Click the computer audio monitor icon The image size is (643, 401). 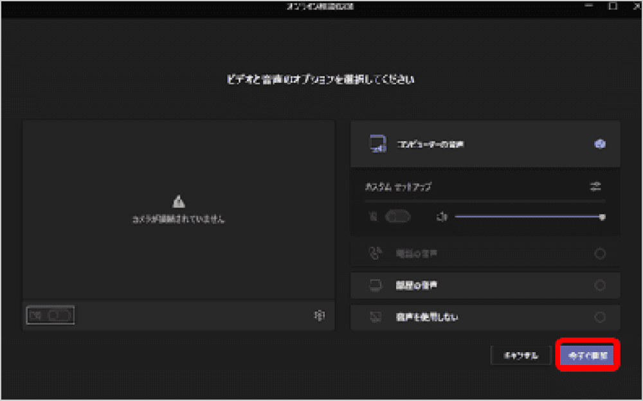(x=377, y=144)
